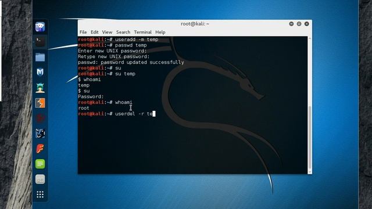This screenshot has height=209, width=372.
Task: Click the scrollbar up arrow
Action: 310,38
